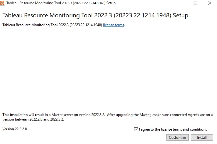Click the greyed-out maximize window icon
Viewport: 217px width, 144px height.
196,3
